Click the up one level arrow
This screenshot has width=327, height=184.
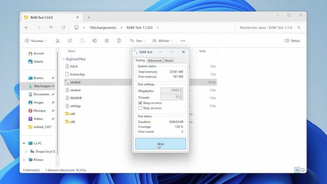(x=51, y=28)
